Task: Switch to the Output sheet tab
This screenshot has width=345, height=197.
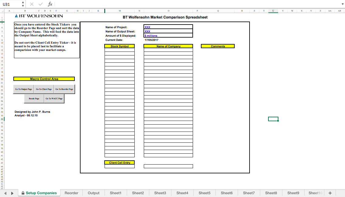Action: tap(94, 193)
